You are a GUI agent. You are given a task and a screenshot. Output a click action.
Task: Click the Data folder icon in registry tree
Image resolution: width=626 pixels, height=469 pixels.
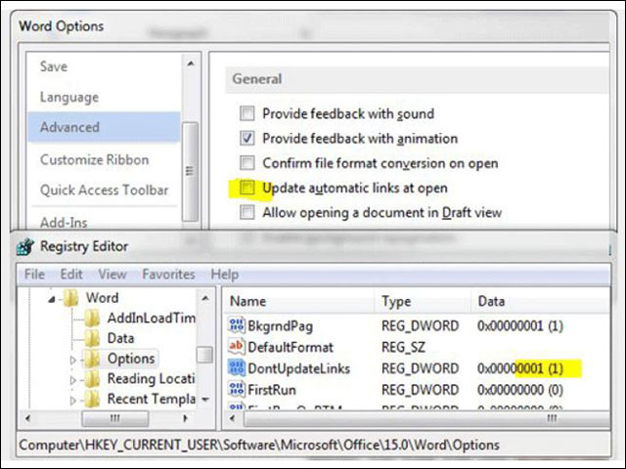click(x=92, y=338)
